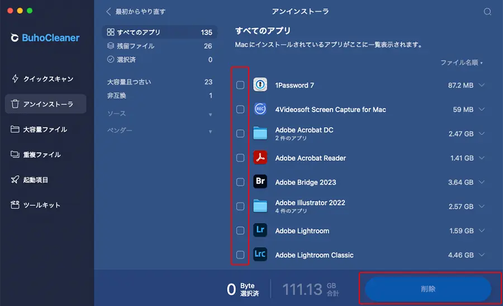Expand Adobe Acrobat Reader details chevron
503x306 pixels.
point(482,157)
